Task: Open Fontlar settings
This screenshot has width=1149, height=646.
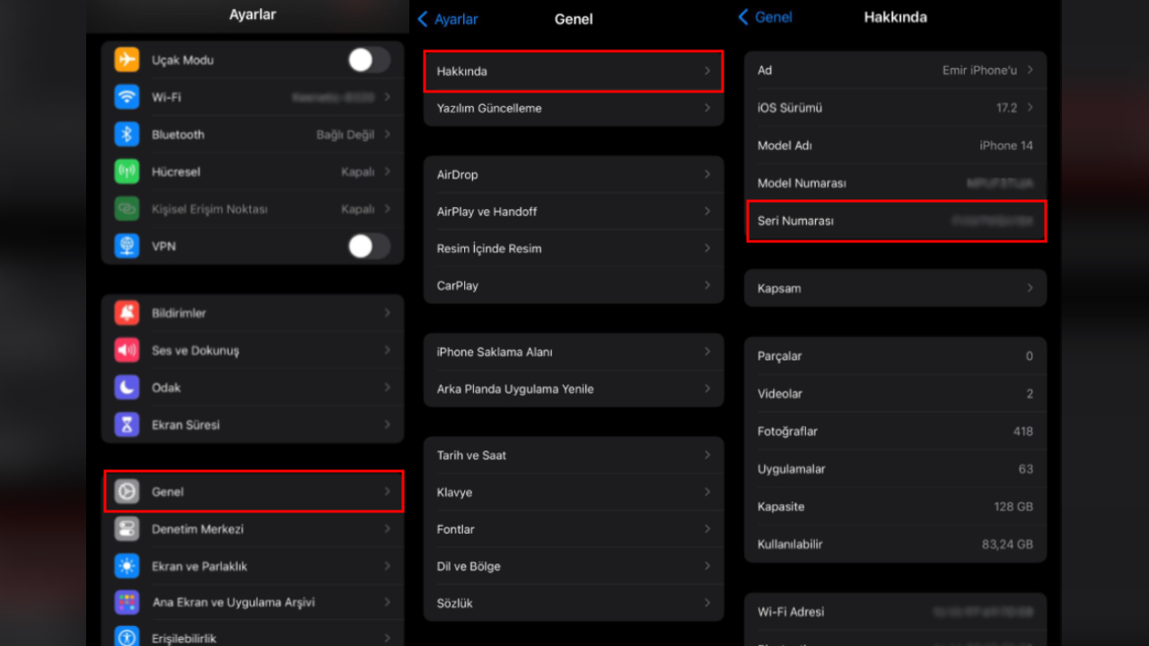Action: click(574, 529)
